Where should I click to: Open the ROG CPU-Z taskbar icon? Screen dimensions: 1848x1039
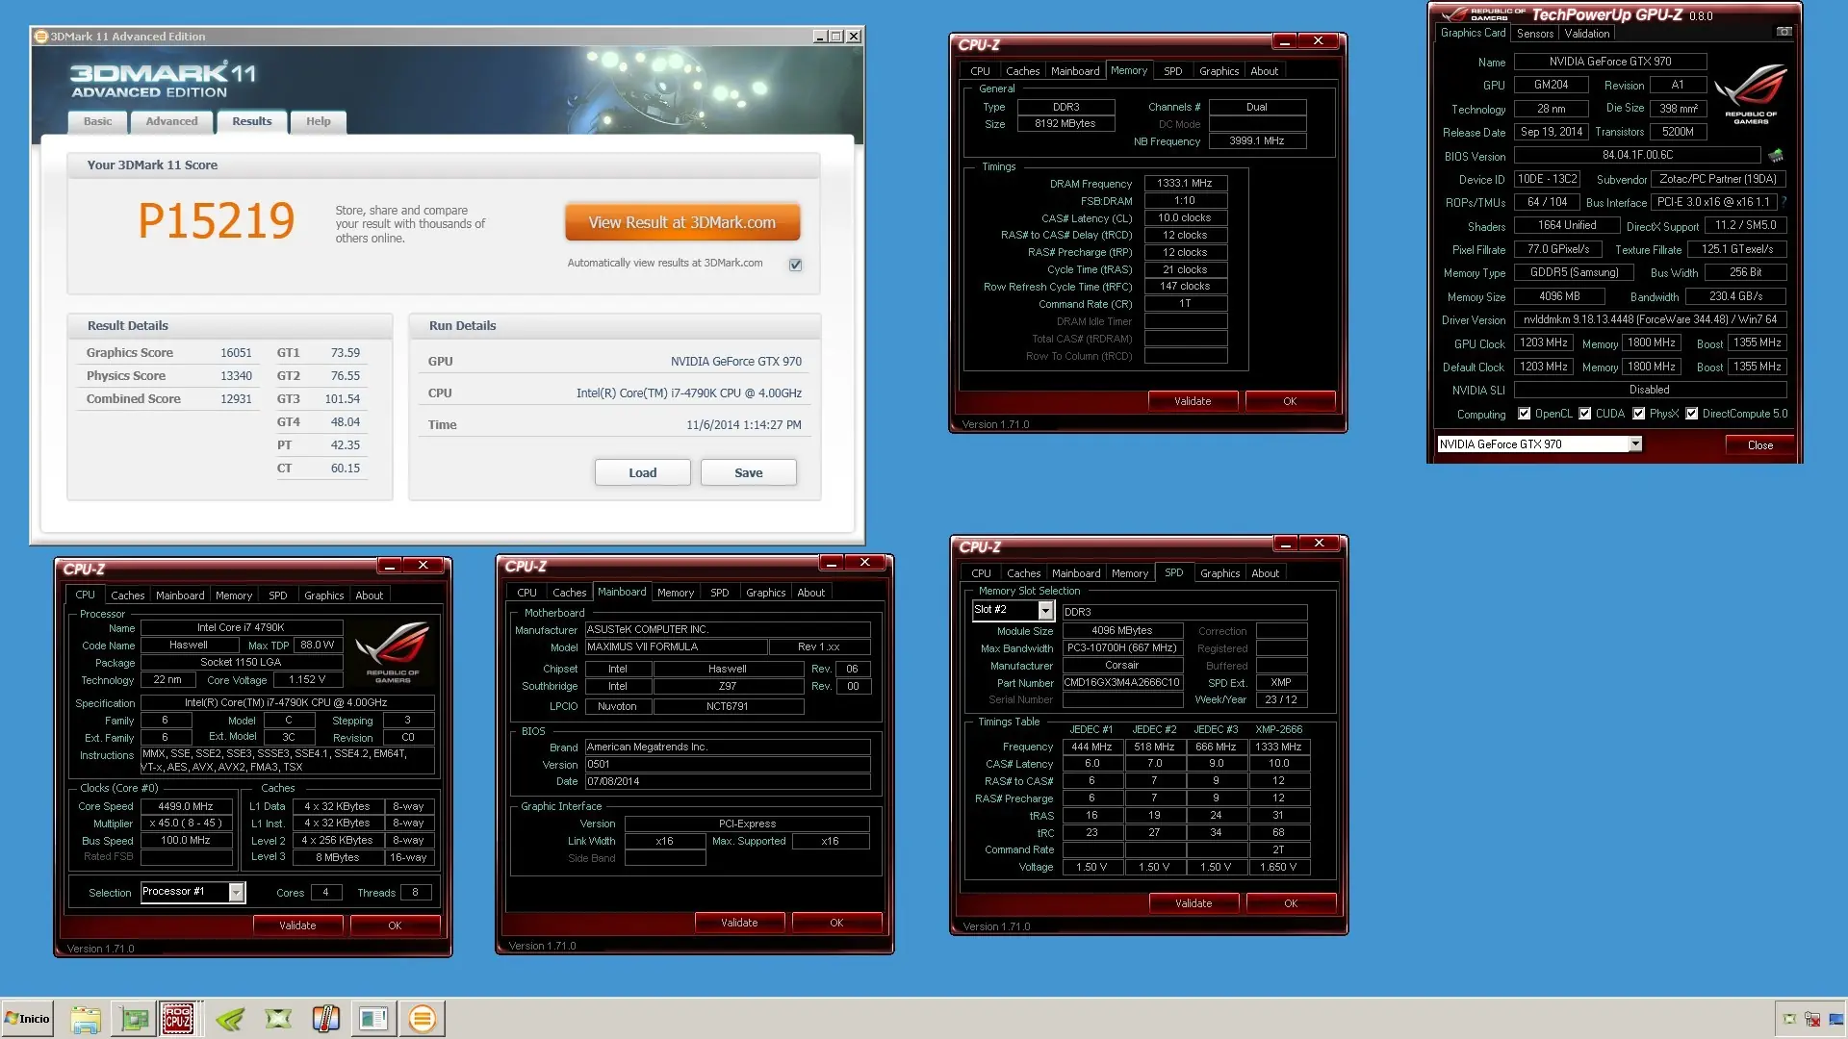pyautogui.click(x=177, y=1019)
